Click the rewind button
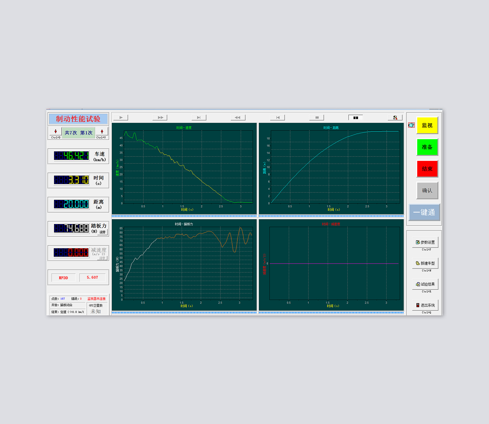Image resolution: width=489 pixels, height=424 pixels. [x=238, y=117]
